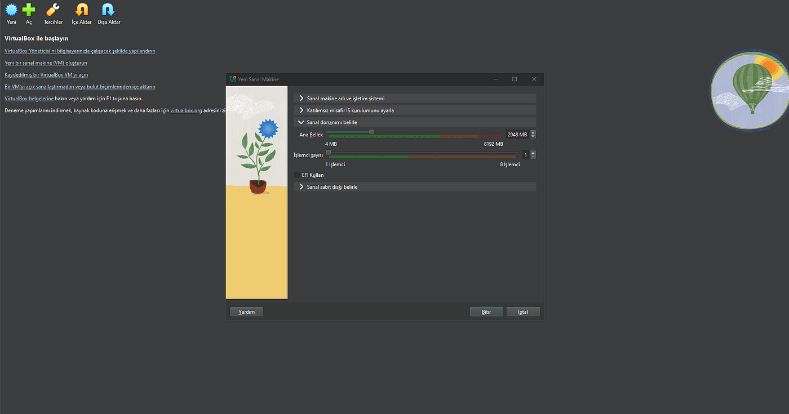Click the processor count field showing 1
Image resolution: width=789 pixels, height=414 pixels.
(x=525, y=155)
